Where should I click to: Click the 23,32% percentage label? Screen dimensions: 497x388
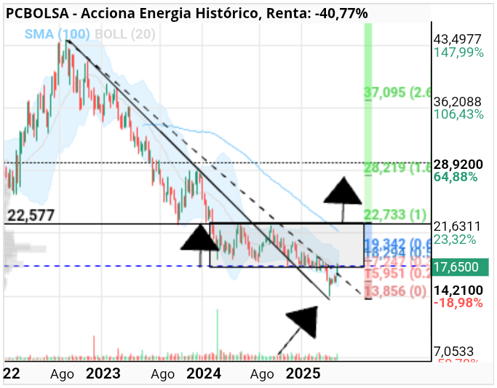coord(455,239)
